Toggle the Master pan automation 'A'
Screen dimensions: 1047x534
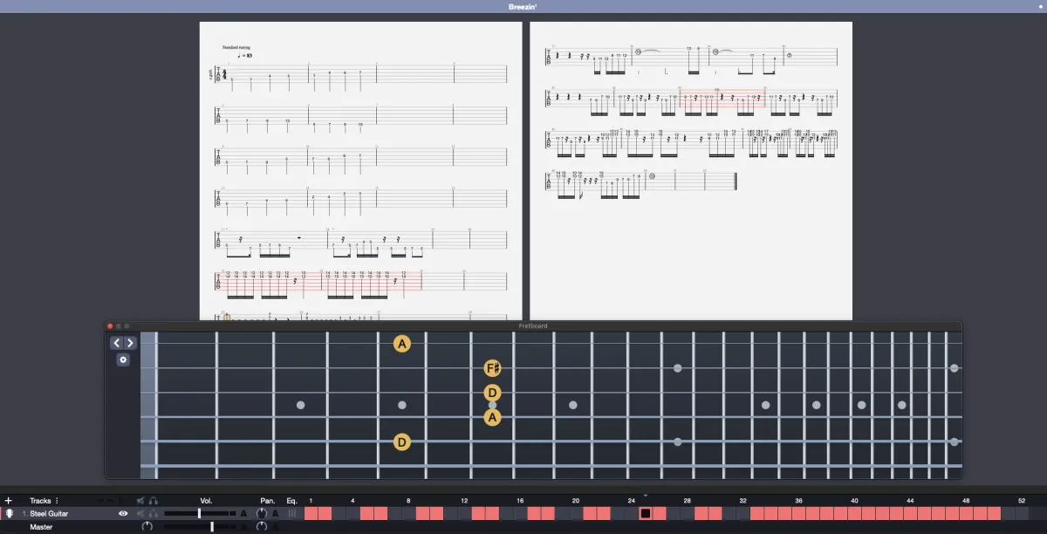click(276, 527)
